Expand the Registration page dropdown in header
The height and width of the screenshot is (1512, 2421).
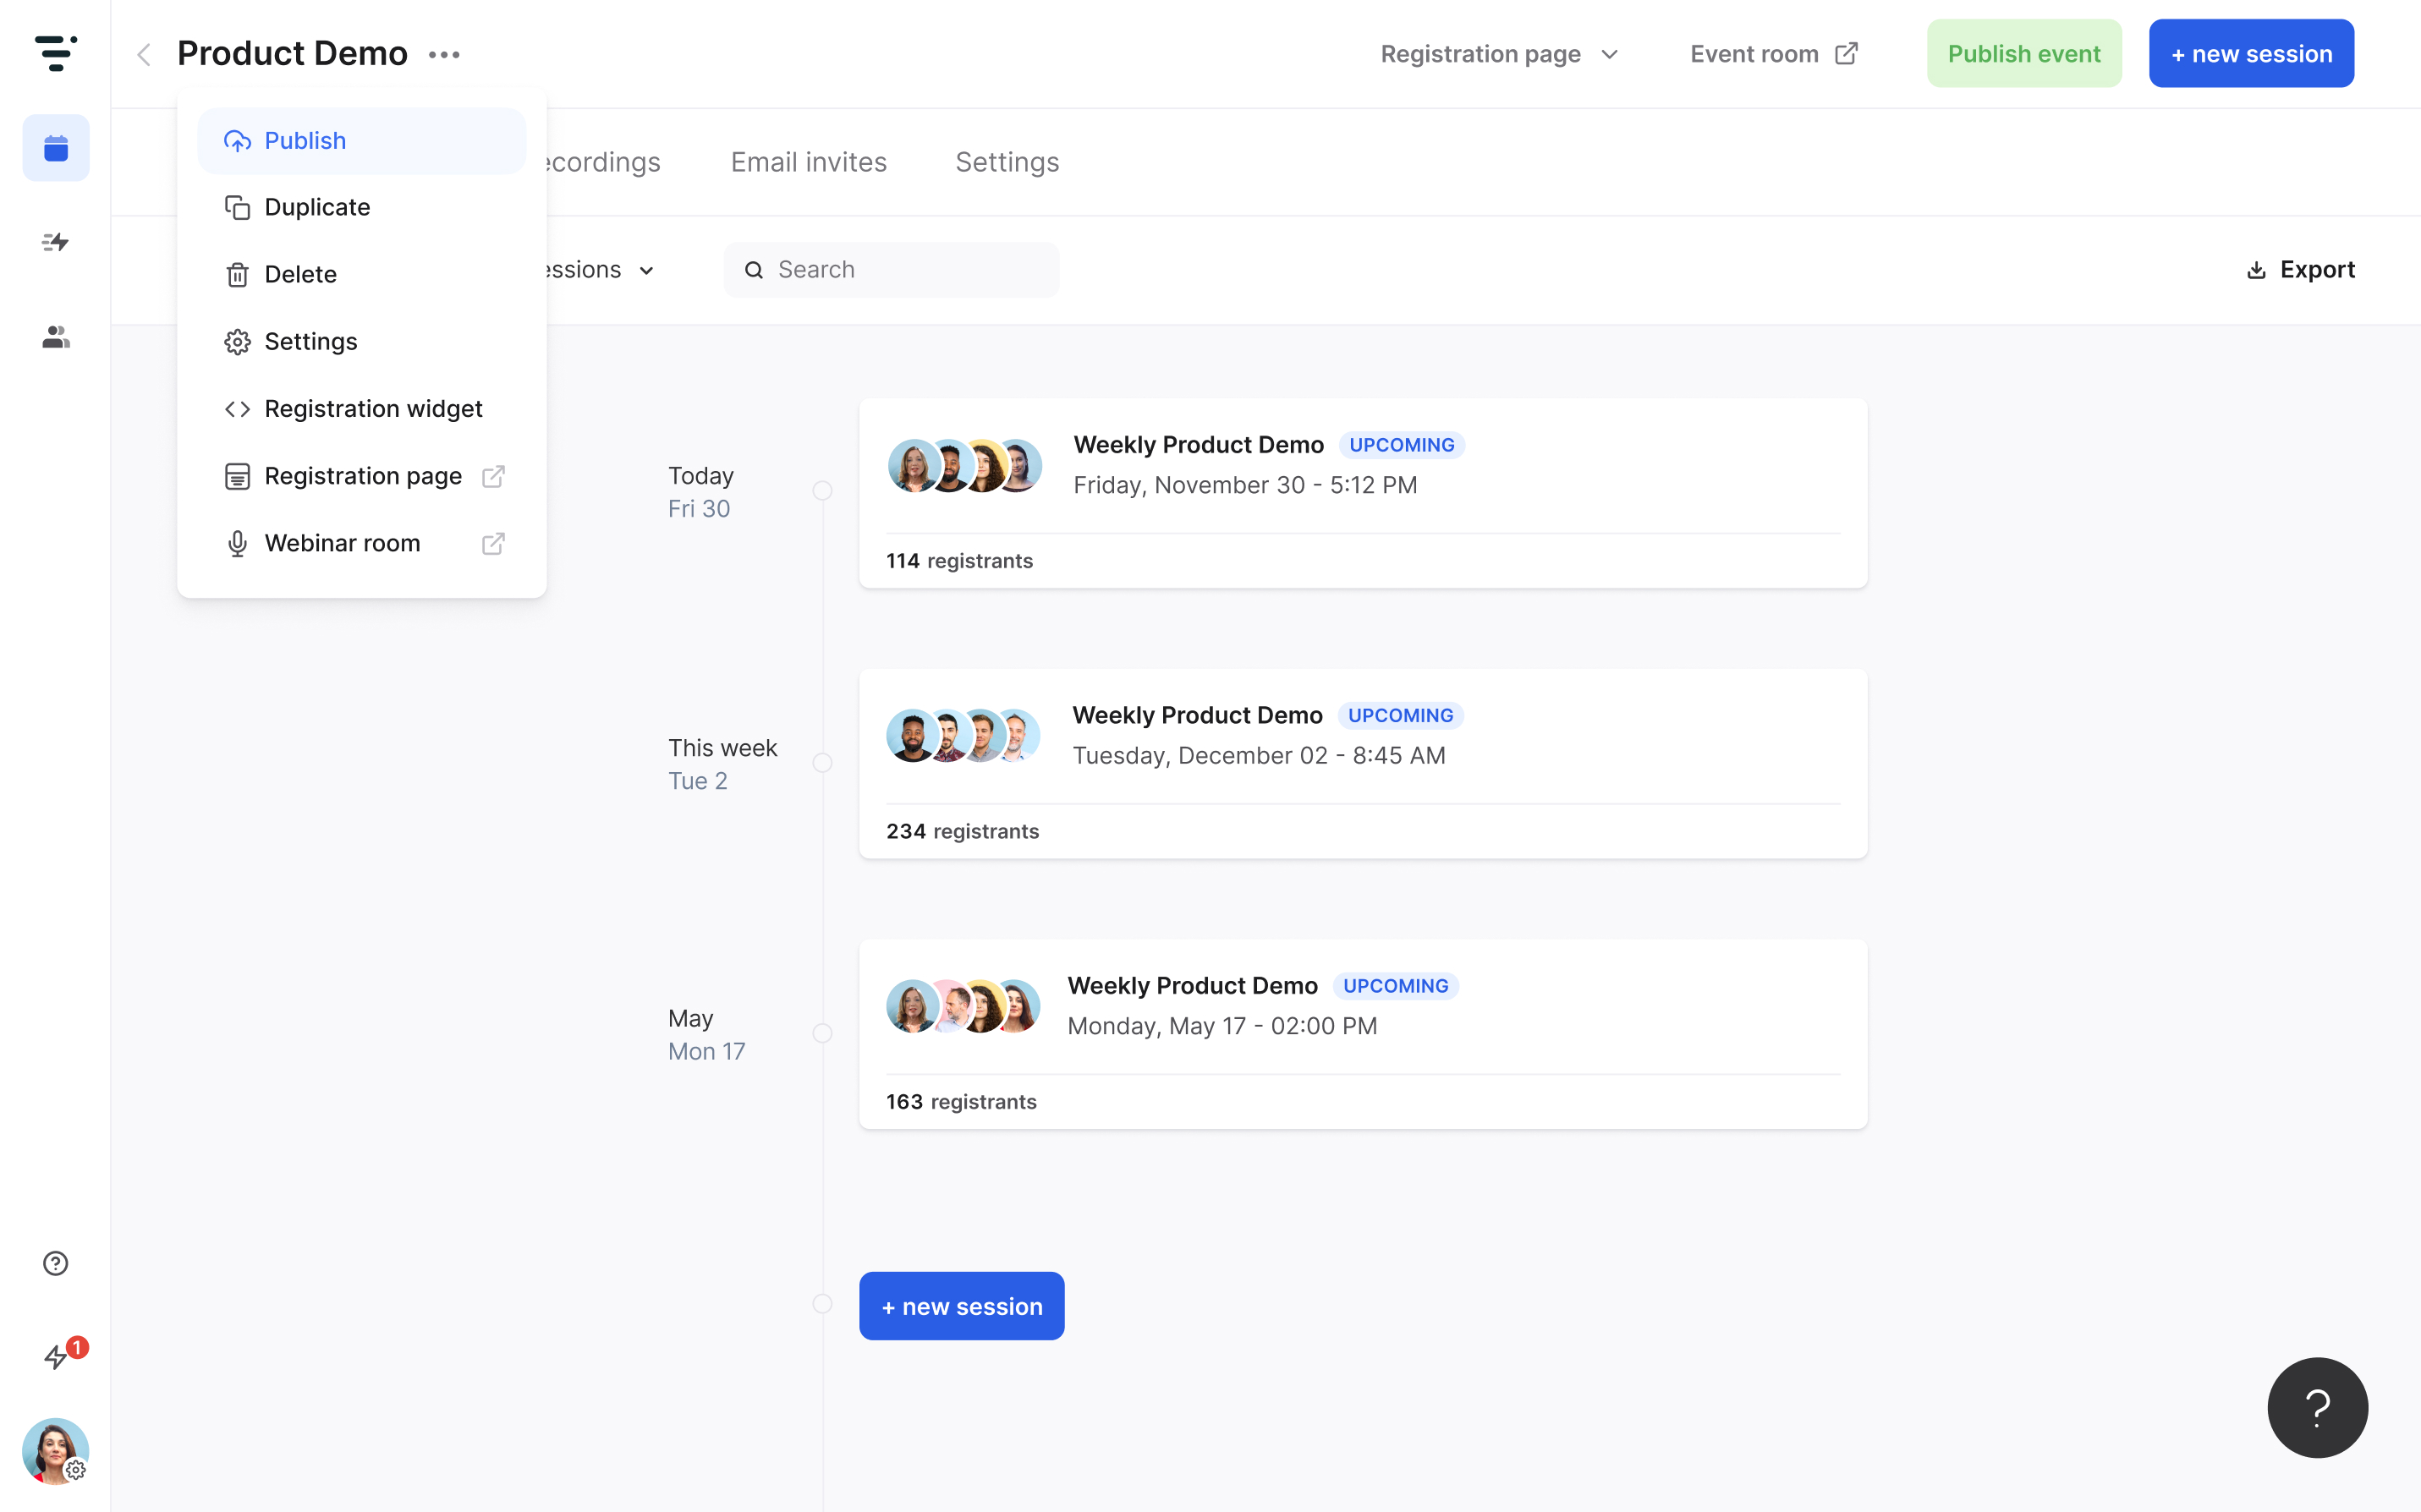1499,54
